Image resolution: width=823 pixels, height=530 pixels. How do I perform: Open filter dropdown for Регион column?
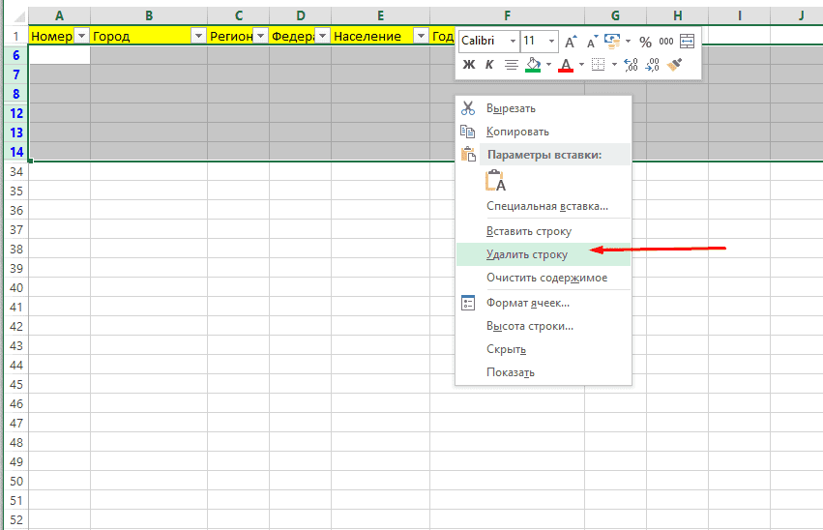260,36
